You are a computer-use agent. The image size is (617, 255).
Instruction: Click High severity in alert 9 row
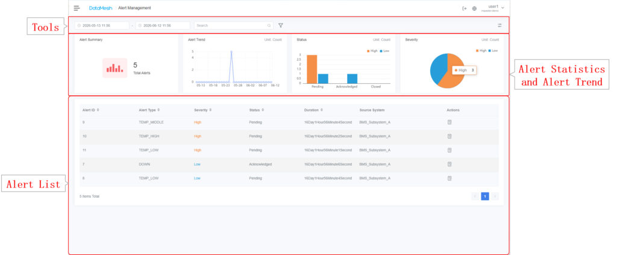(198, 122)
